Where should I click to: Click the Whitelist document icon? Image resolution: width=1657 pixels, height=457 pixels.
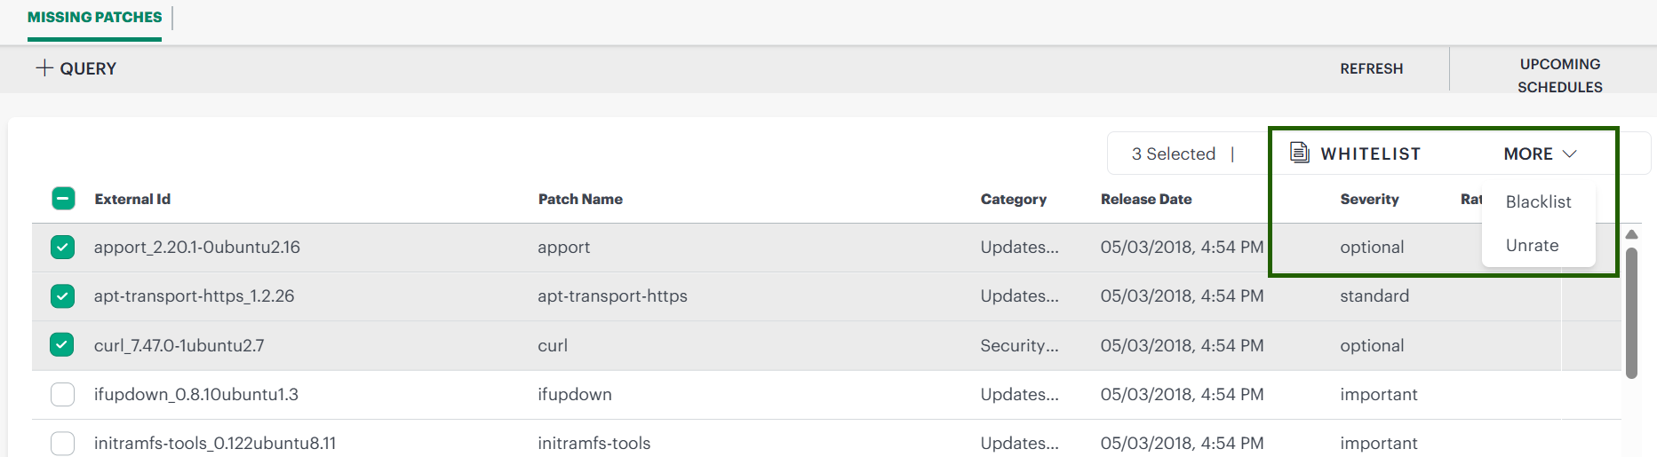pyautogui.click(x=1300, y=153)
